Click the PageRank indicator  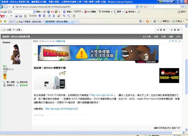77,12
